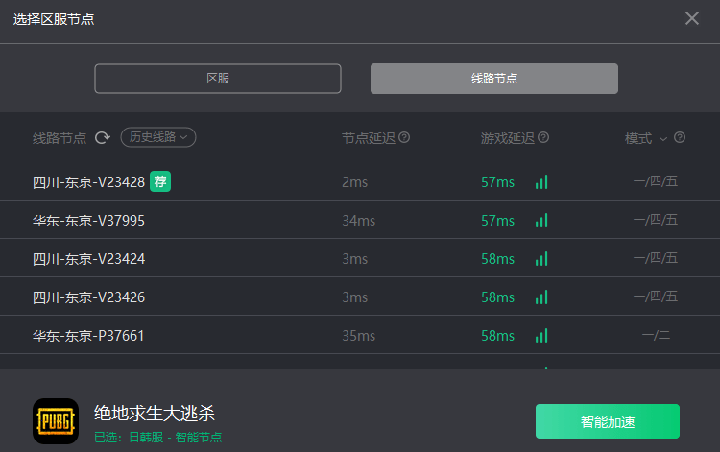Choose the 四川-东京-V23426 route node
Screen dimensions: 720x452
coord(88,297)
